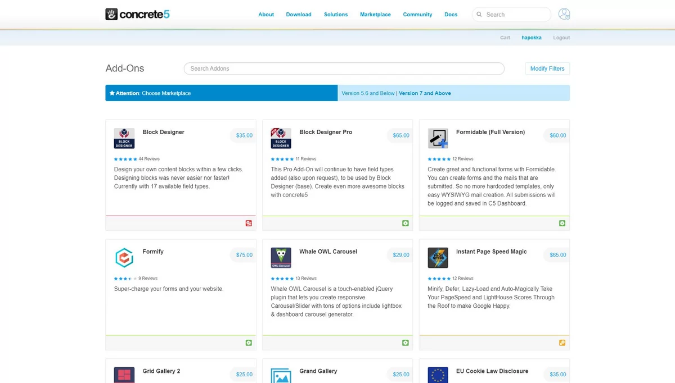Open the Instant Page Speed Magic title
The image size is (675, 383).
492,252
